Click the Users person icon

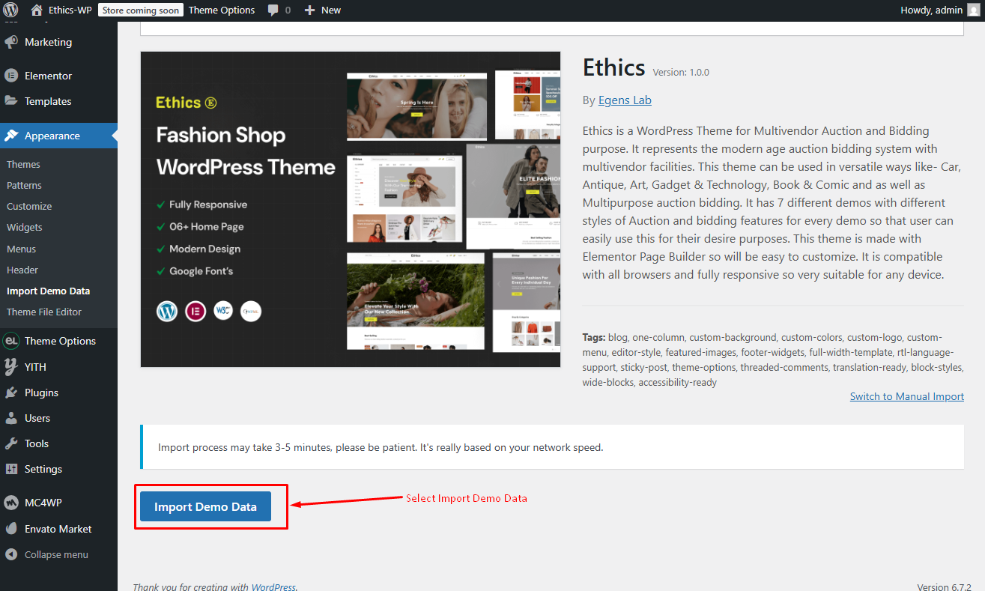[x=11, y=418]
